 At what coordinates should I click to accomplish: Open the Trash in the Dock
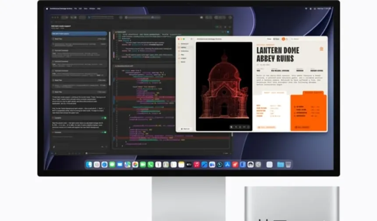point(288,164)
